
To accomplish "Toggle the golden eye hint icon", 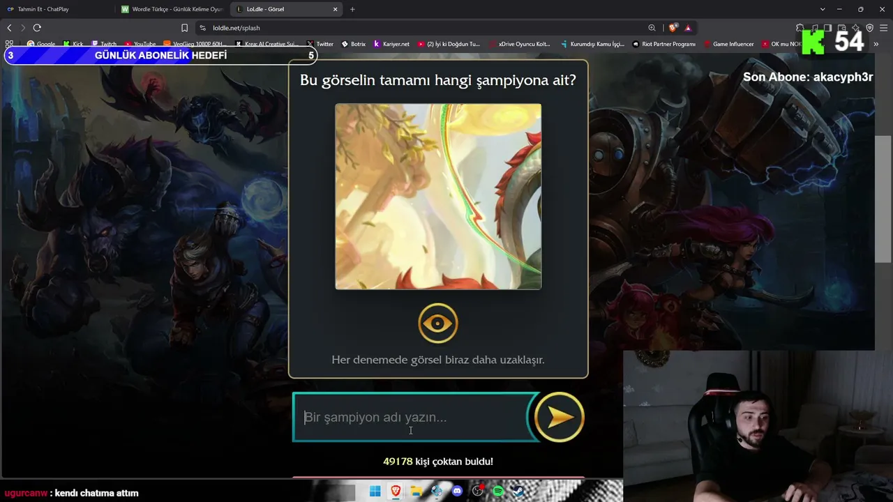I will coord(438,324).
